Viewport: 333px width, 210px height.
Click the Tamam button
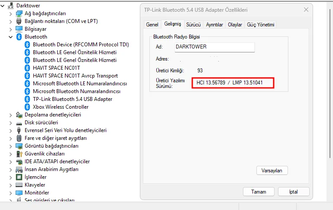[x=259, y=191]
